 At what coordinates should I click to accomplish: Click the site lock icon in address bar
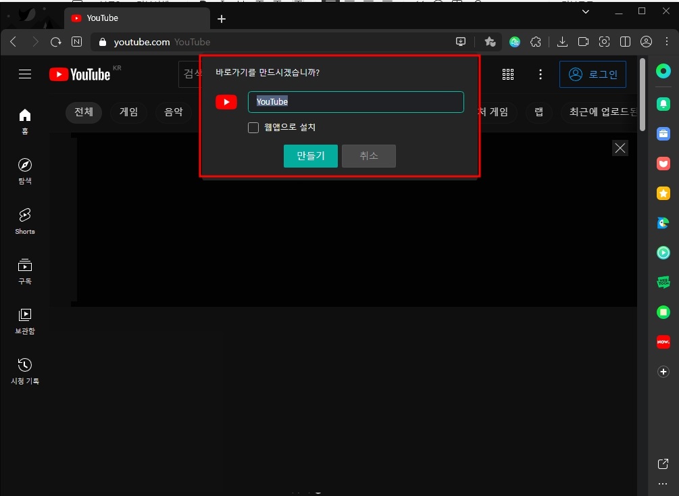point(103,42)
